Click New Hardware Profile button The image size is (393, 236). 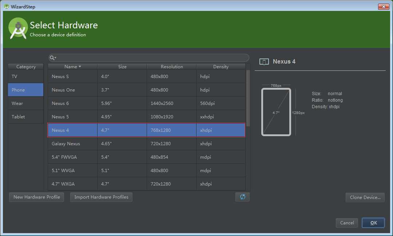pos(37,197)
